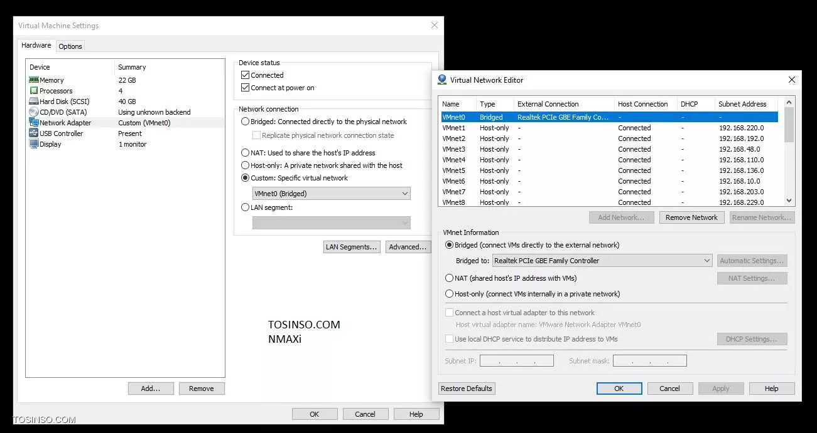
Task: Open the VMnet0 (Bridged) network dropdown
Action: (x=332, y=194)
